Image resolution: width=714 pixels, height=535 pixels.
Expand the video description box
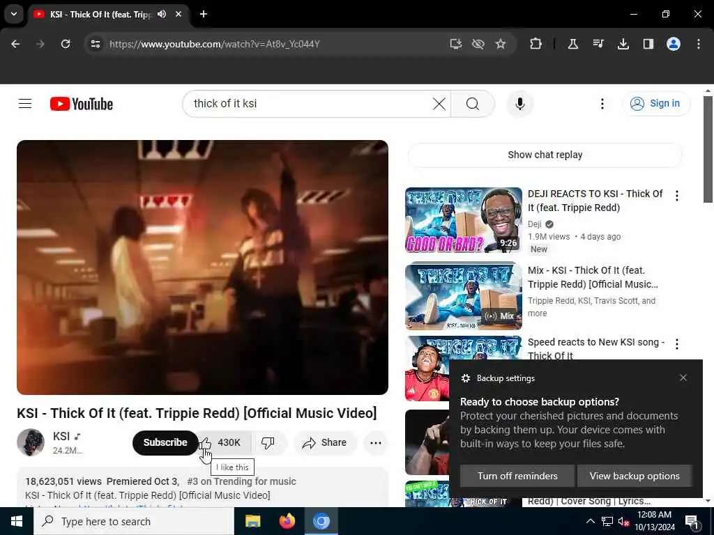203,488
